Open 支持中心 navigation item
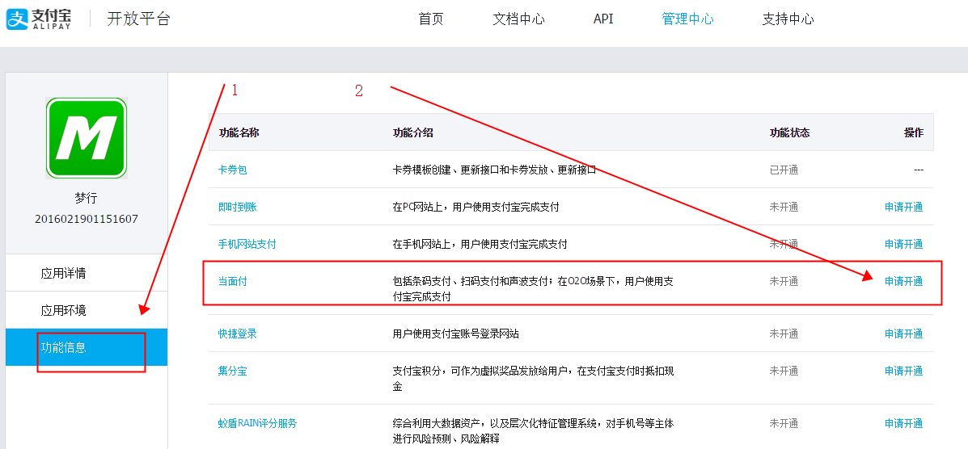This screenshot has height=449, width=968. (788, 19)
